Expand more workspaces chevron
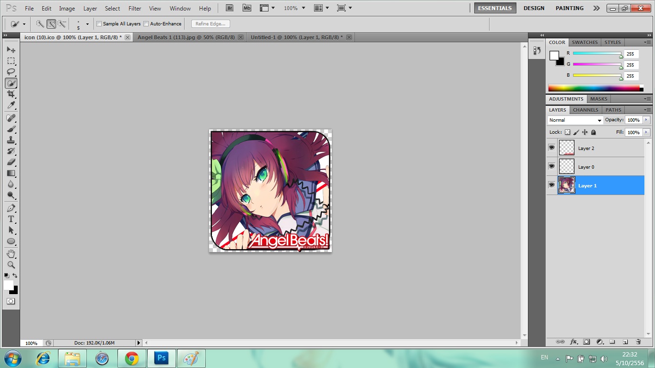 tap(596, 8)
